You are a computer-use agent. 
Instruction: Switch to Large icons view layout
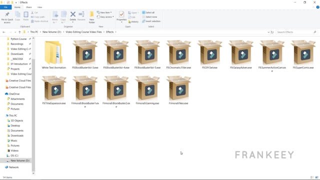click(316, 177)
